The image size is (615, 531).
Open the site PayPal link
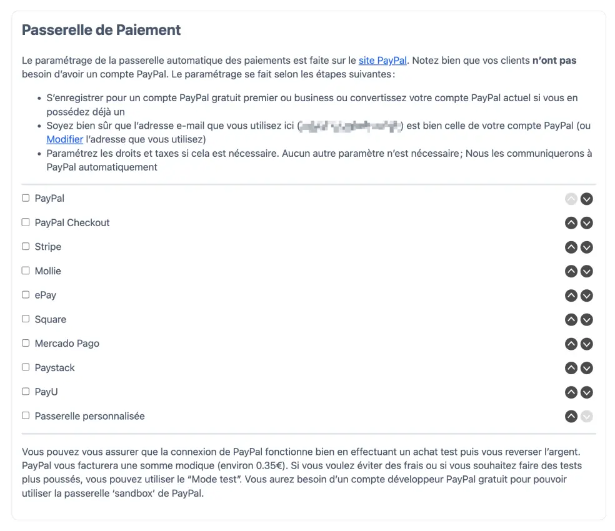point(382,61)
